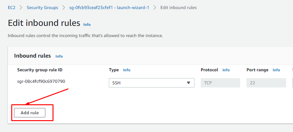Viewport: 293px width, 132px height.
Task: Show Info for the Port range column
Action: [x=276, y=70]
